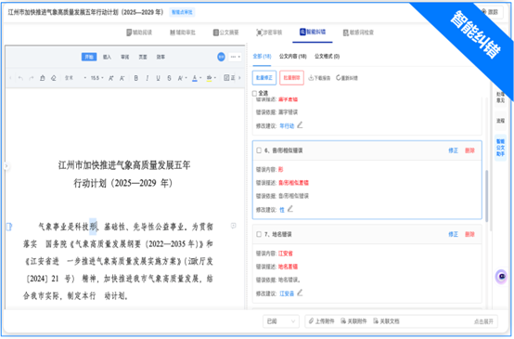The image size is (514, 339).
Task: Click the red 批量删除 button
Action: point(291,78)
